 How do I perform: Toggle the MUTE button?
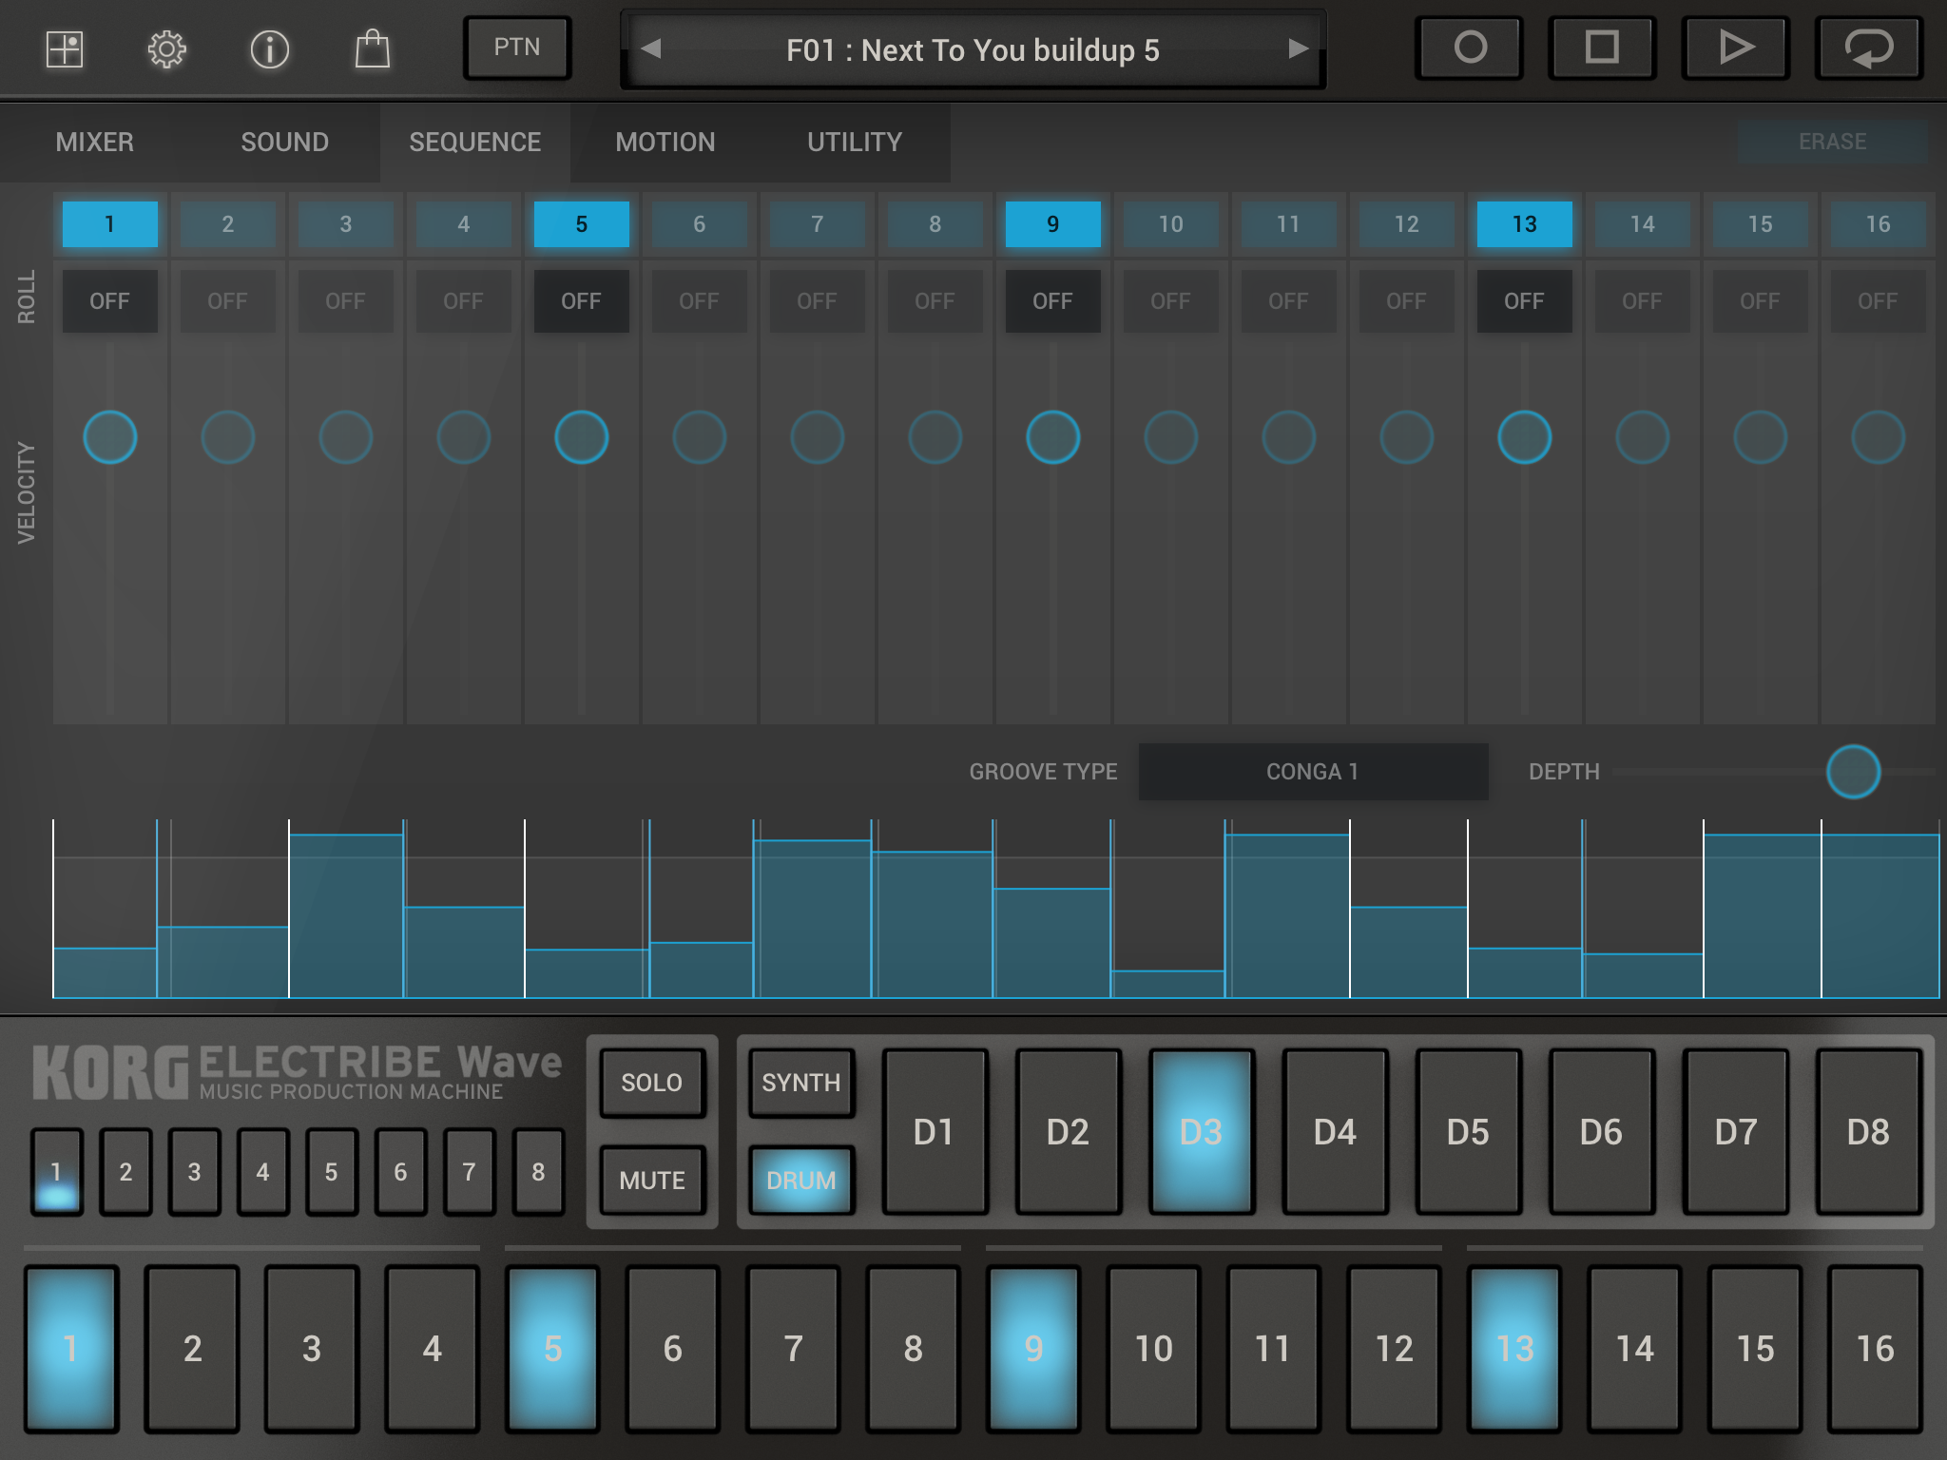click(x=652, y=1181)
